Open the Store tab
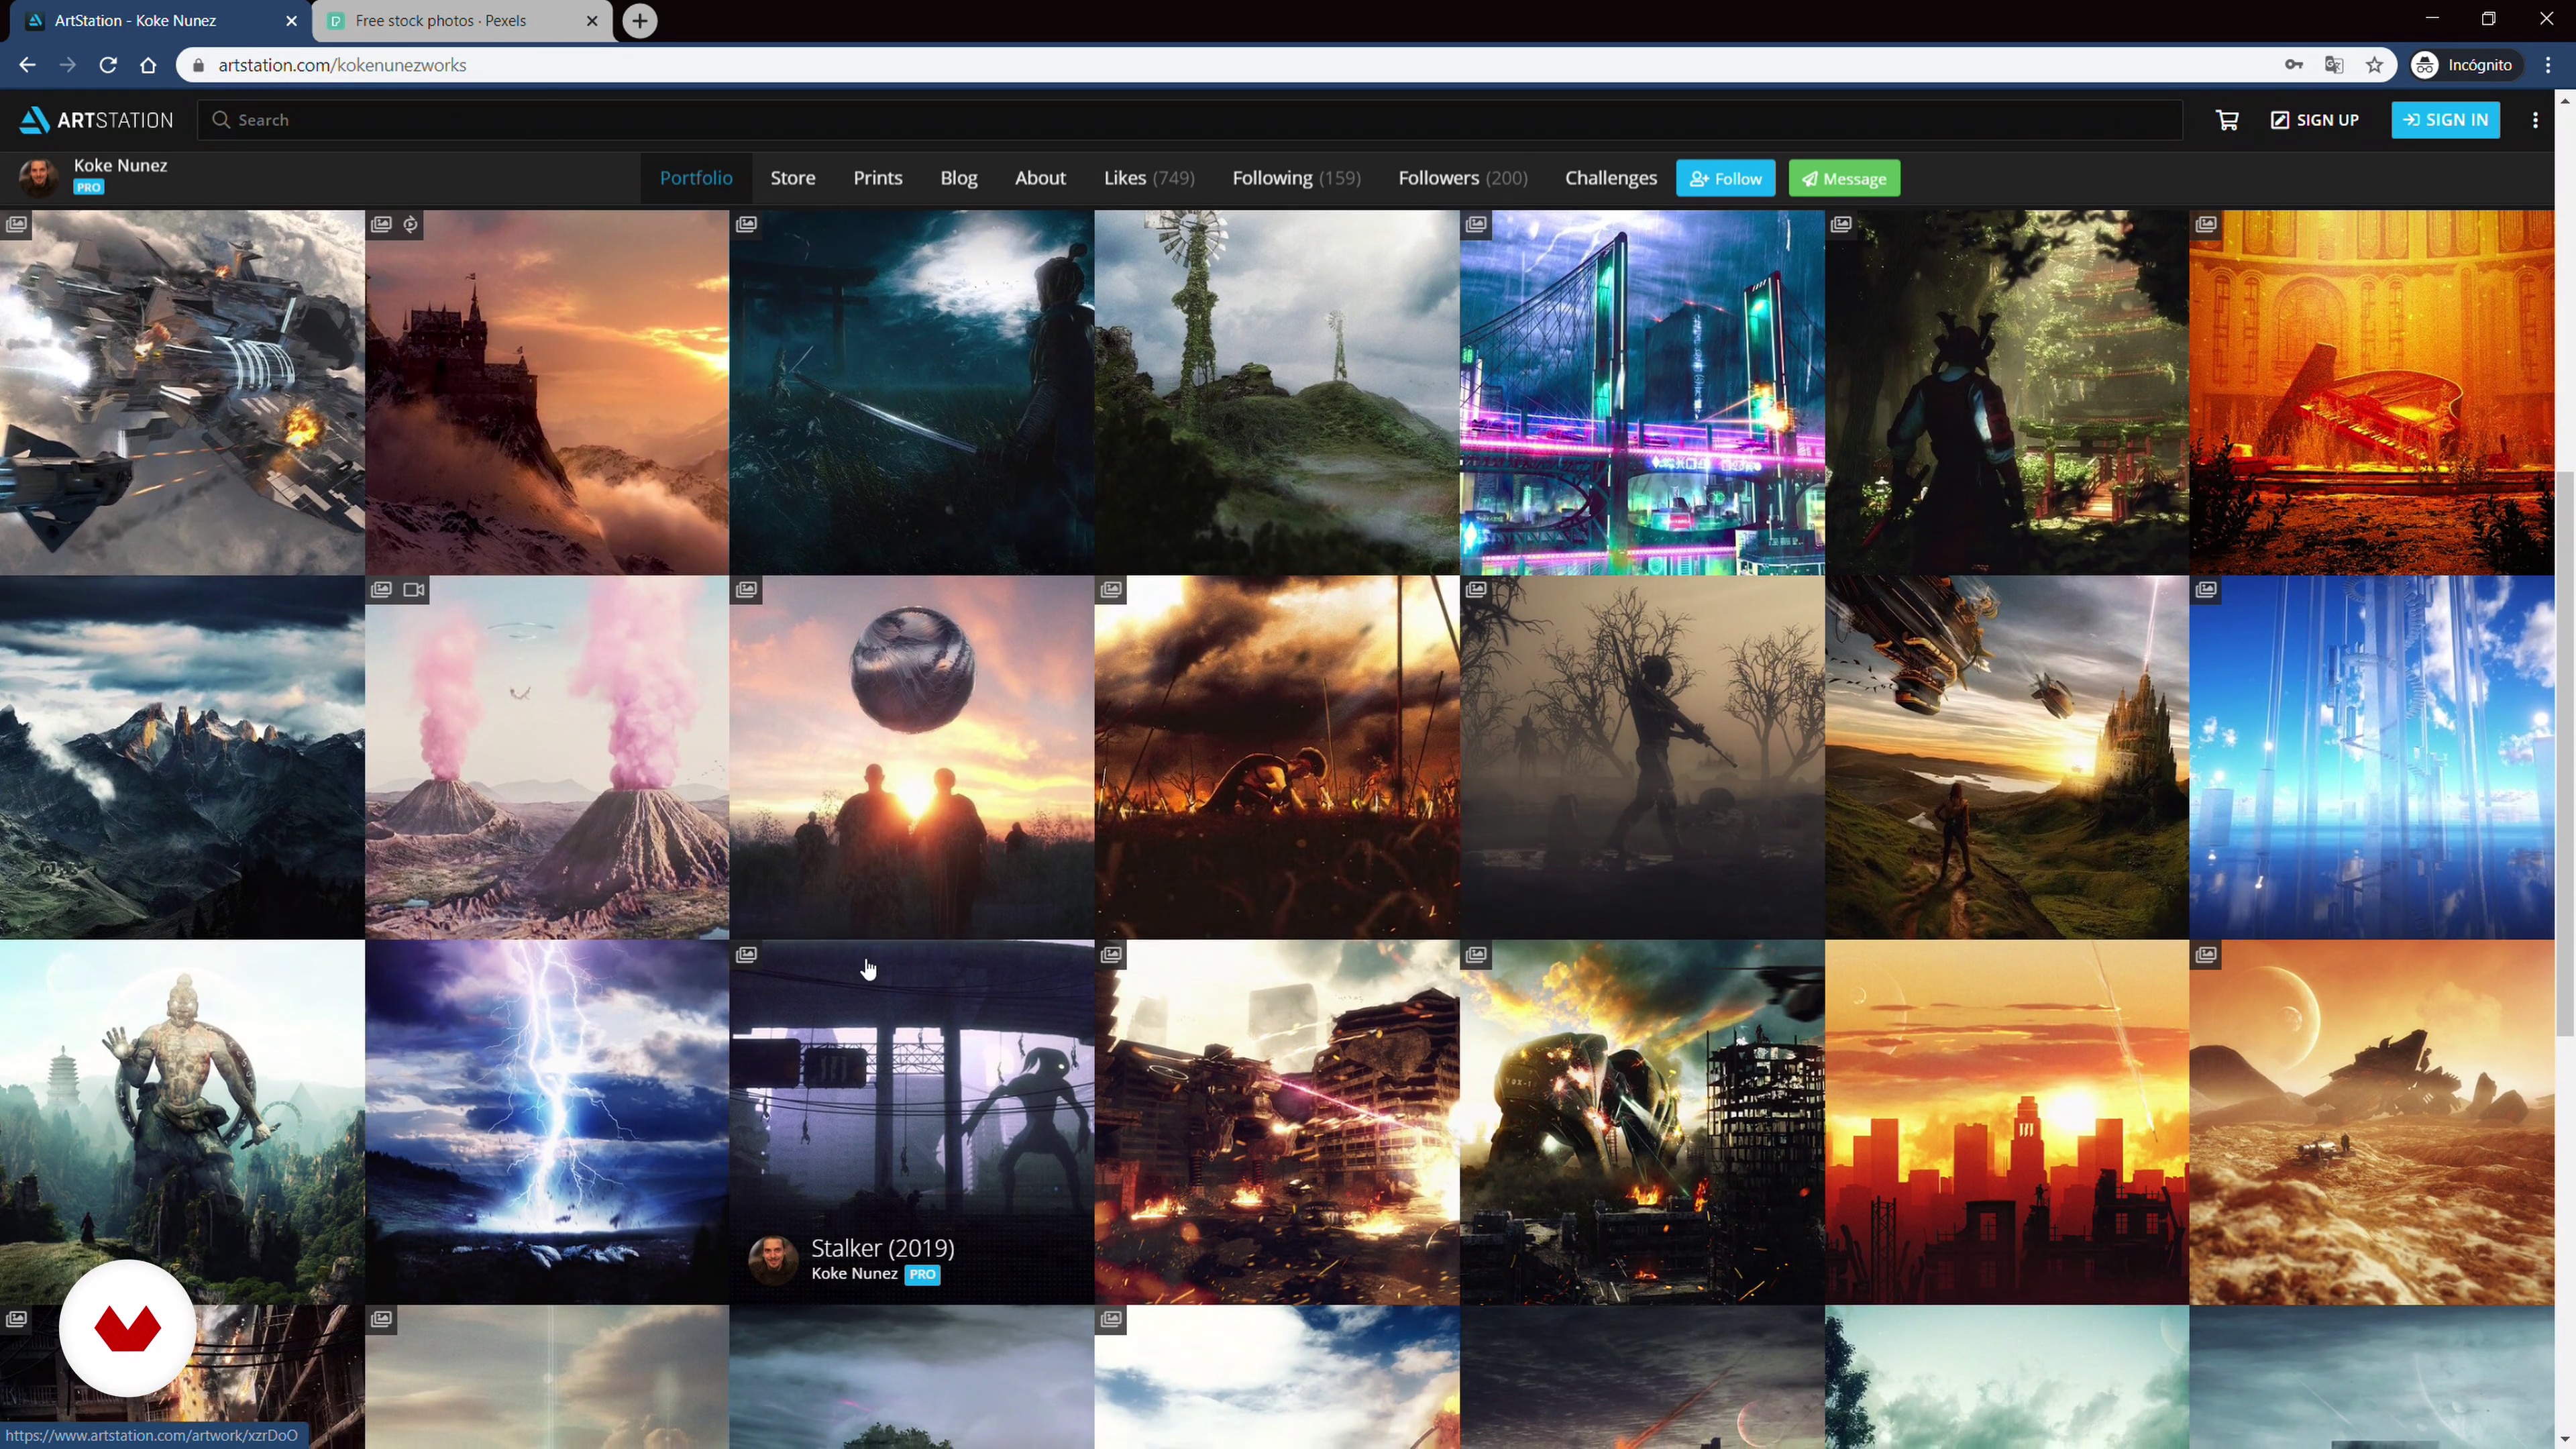The image size is (2576, 1449). pyautogui.click(x=793, y=178)
